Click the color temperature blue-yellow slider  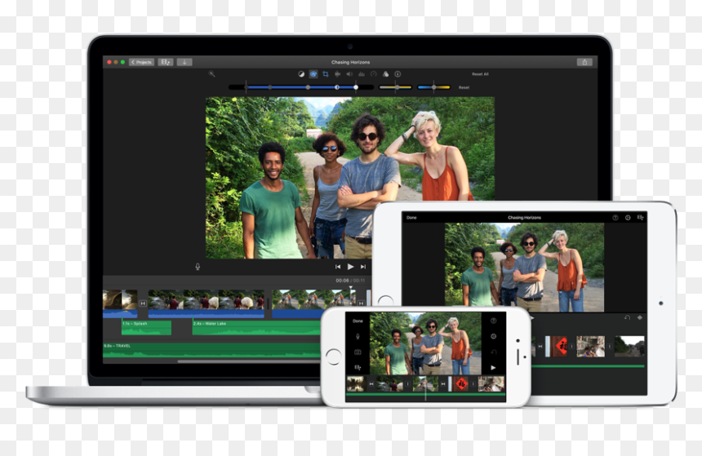[433, 87]
